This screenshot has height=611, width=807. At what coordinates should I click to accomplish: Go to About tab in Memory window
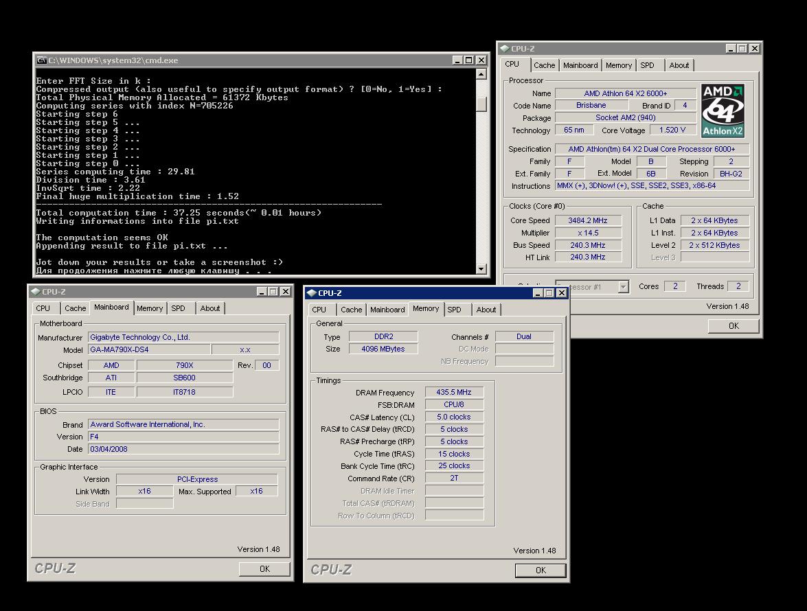tap(486, 310)
